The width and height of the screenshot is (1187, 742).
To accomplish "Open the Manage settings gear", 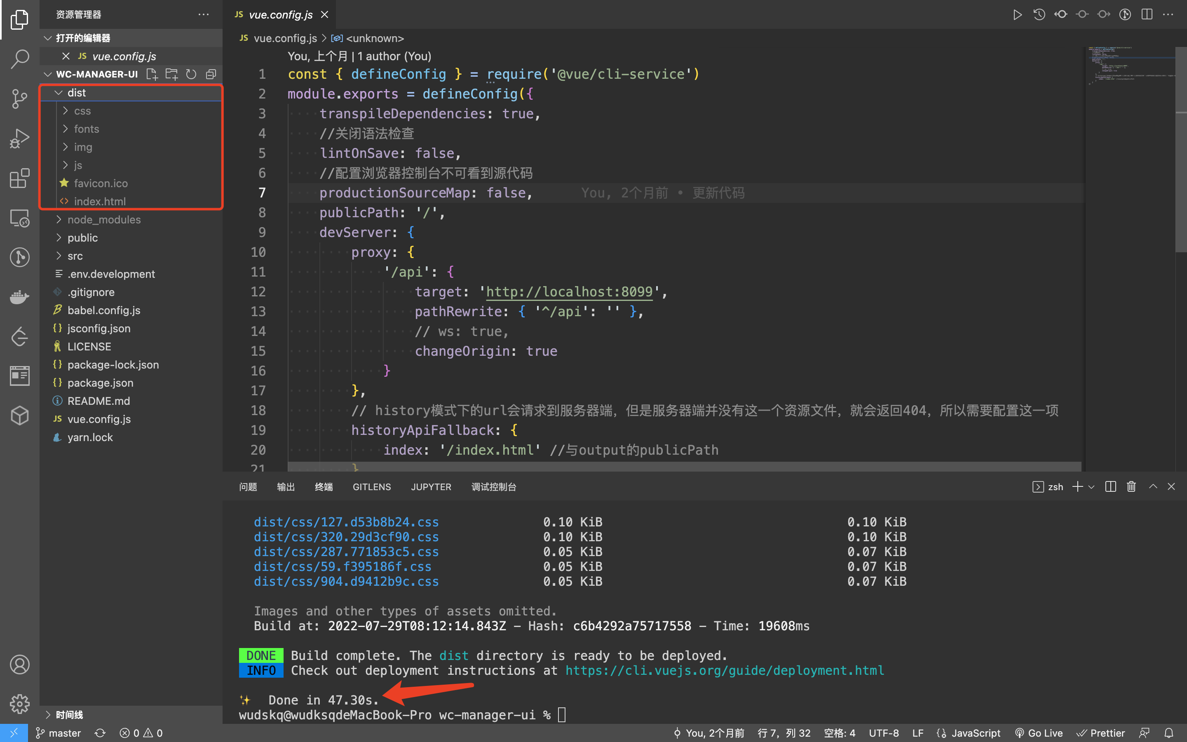I will (x=20, y=704).
